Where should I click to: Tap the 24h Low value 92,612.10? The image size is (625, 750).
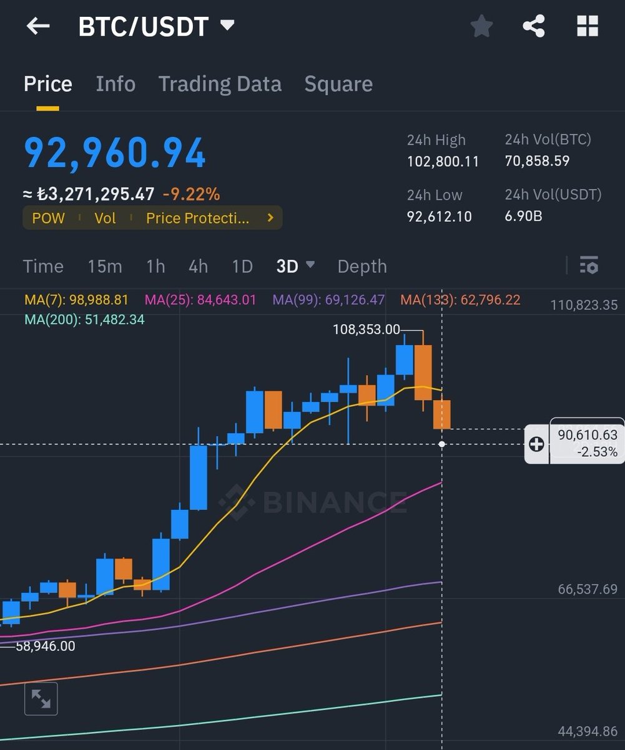click(x=440, y=217)
